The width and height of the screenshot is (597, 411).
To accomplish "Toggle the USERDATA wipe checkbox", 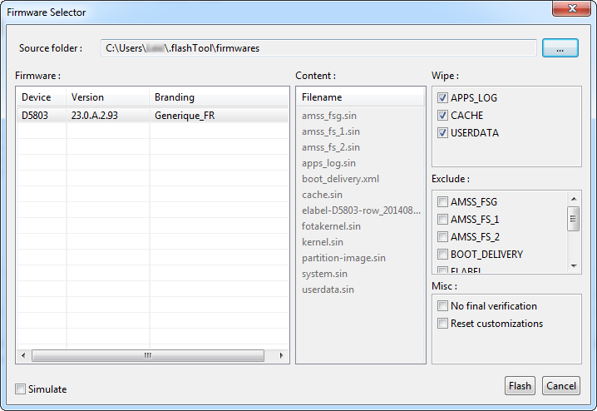I will pyautogui.click(x=443, y=133).
